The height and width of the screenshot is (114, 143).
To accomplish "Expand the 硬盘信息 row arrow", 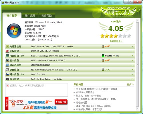I will click(132, 70).
